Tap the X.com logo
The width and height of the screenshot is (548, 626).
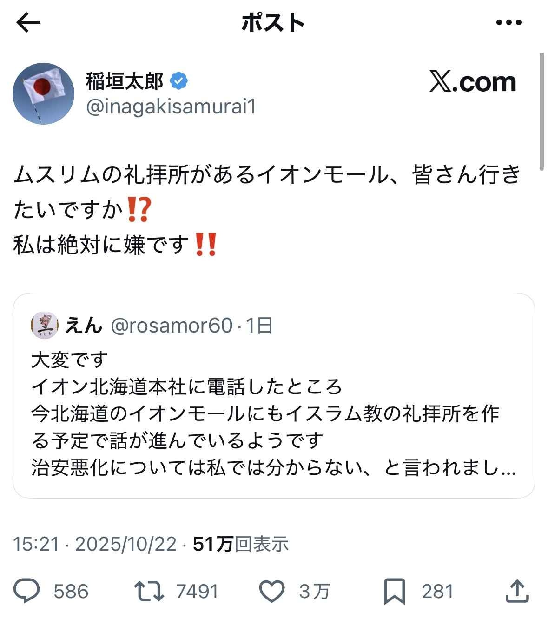(472, 83)
